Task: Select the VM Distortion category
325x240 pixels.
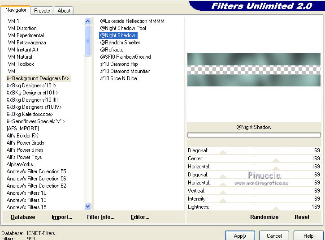Action: tap(22, 28)
